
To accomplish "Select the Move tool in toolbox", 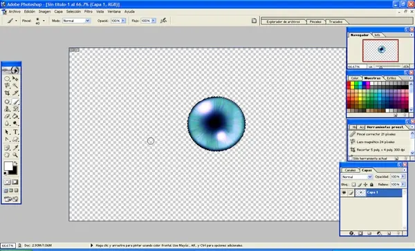I will tap(15, 79).
